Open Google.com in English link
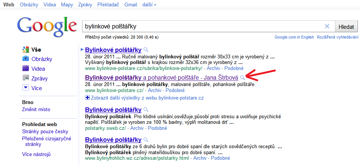The height and width of the screenshot is (165, 360). coord(294,37)
